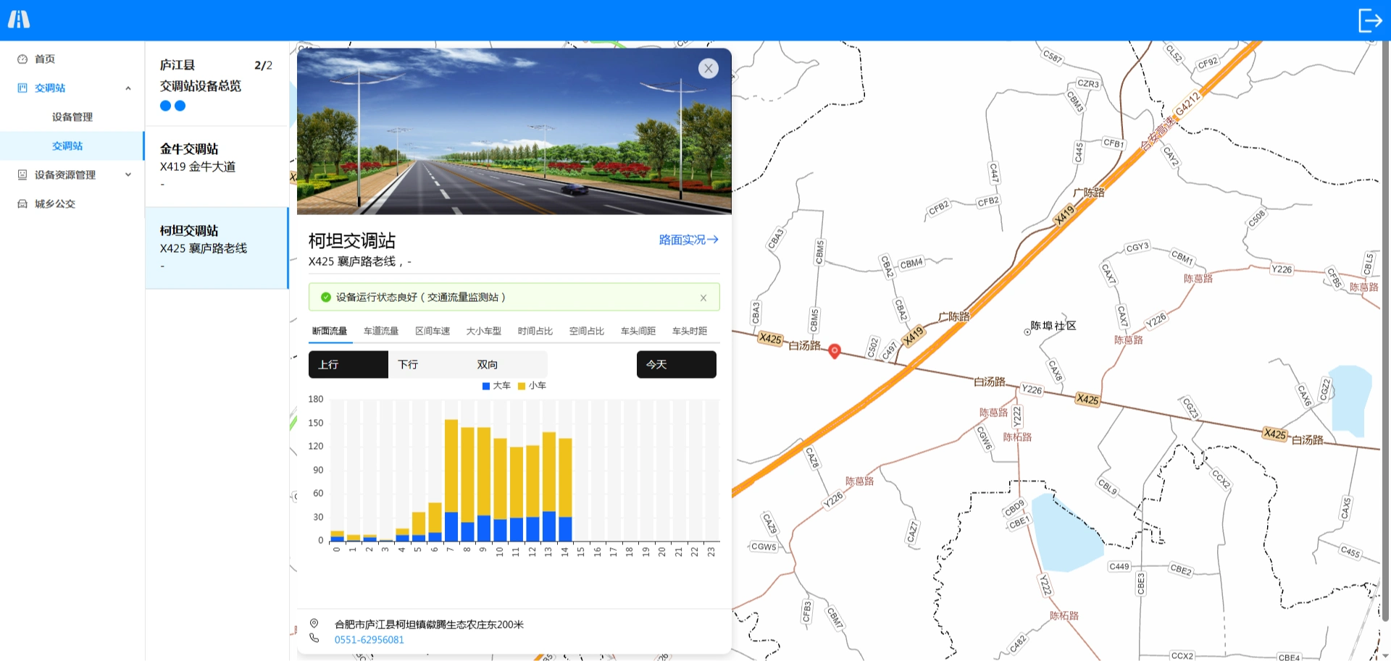Image resolution: width=1391 pixels, height=661 pixels.
Task: Open 首页 from the sidebar
Action: tap(45, 59)
